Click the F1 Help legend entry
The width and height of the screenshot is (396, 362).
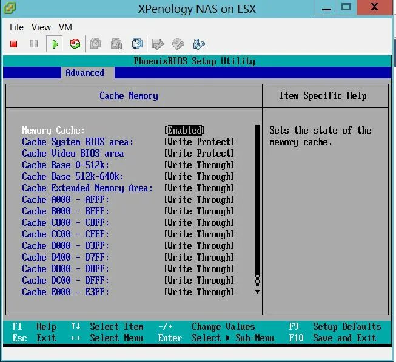coord(34,327)
